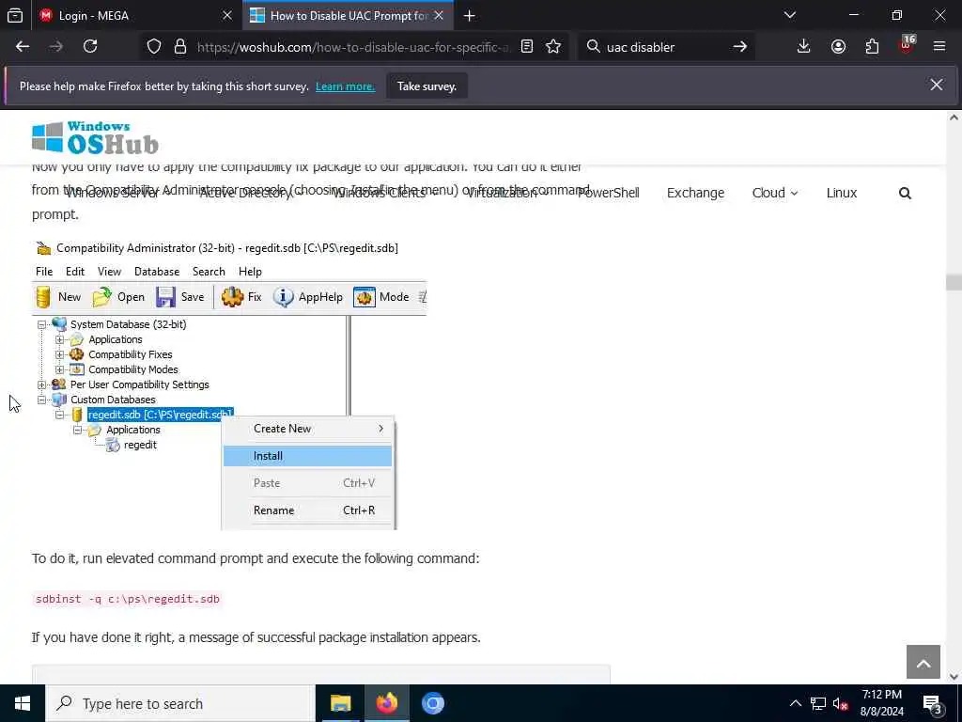This screenshot has height=722, width=962.
Task: Click the Windows OS Hub logo
Action: 95,137
